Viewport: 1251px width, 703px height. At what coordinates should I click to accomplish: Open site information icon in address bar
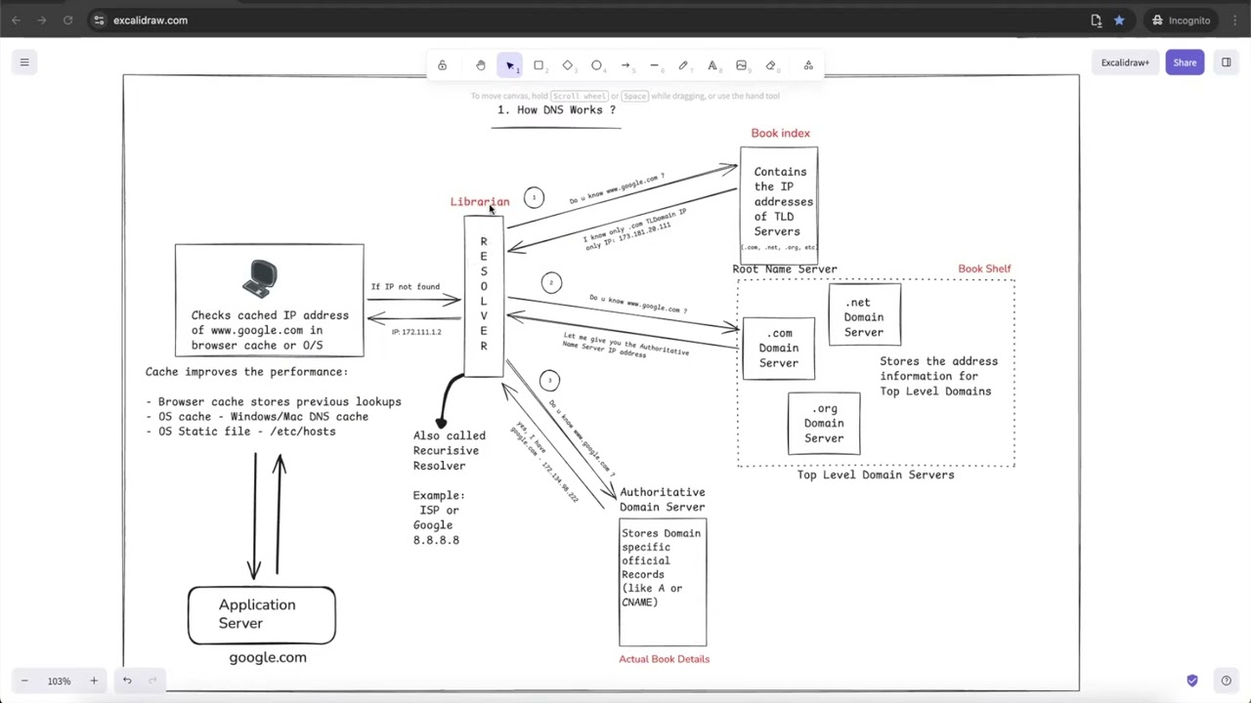[x=99, y=20]
